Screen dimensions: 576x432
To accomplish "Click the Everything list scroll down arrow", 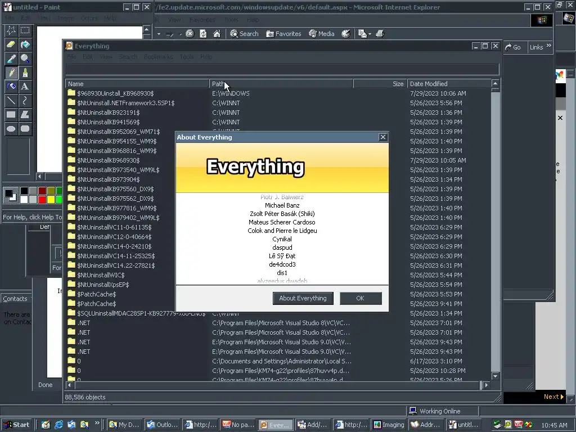I will [x=495, y=376].
